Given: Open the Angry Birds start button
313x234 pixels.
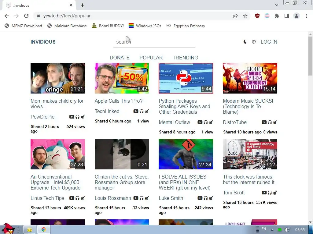Looking at the screenshot, I should 8,229.
